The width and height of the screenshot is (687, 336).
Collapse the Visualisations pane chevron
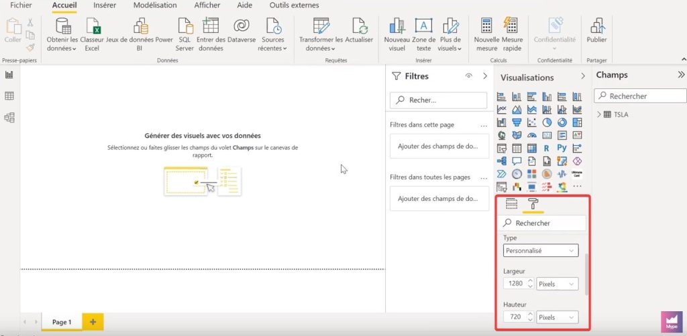(x=583, y=76)
